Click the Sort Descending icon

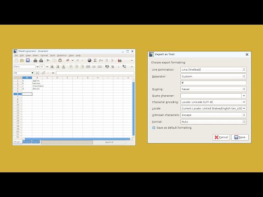[x=112, y=60]
